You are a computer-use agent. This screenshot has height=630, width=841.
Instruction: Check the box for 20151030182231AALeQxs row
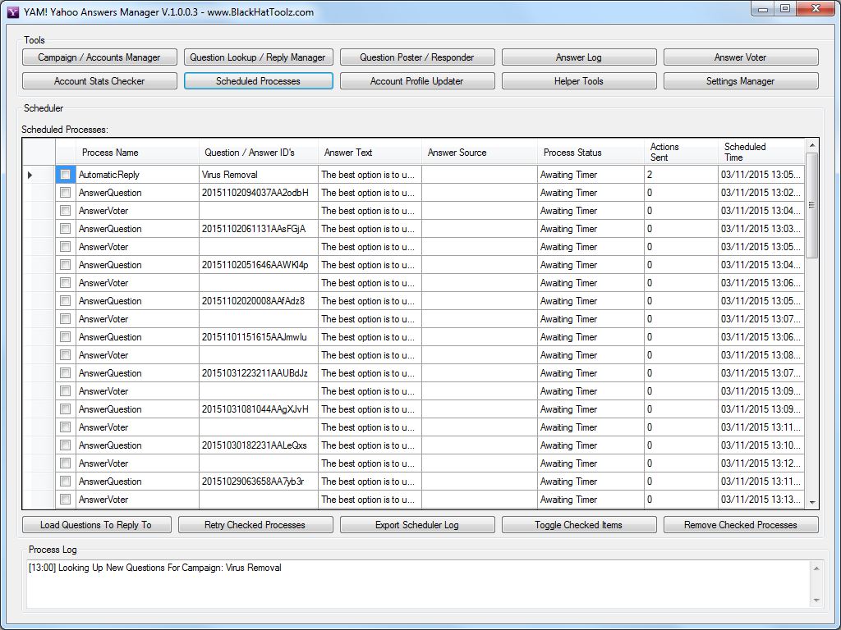66,445
